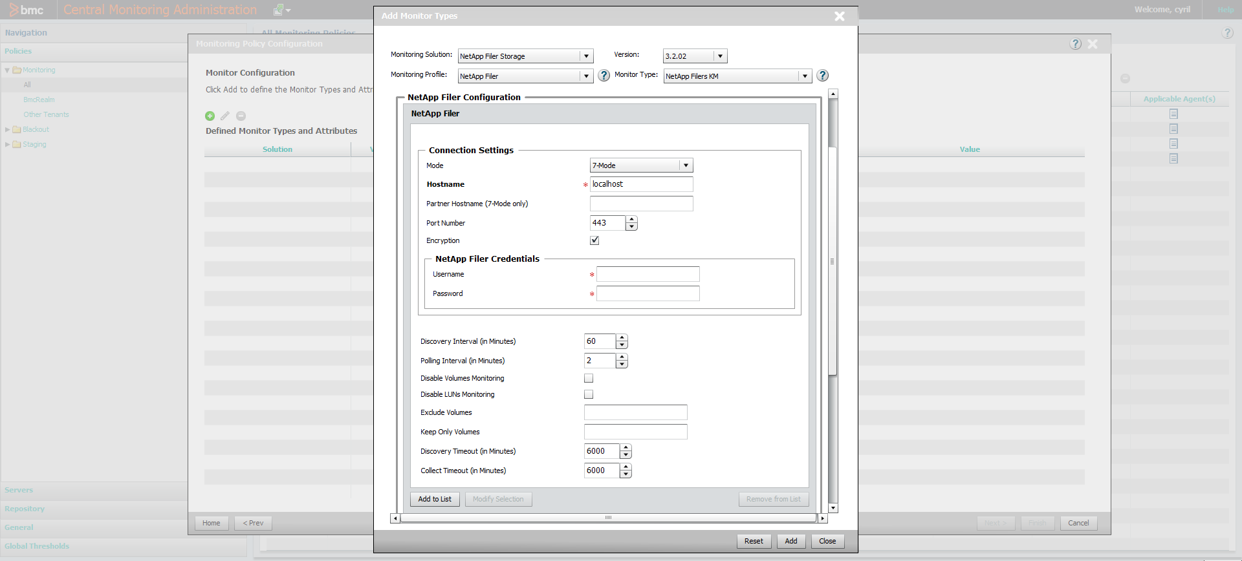Click the help icon next to Monitor Type

tap(822, 76)
